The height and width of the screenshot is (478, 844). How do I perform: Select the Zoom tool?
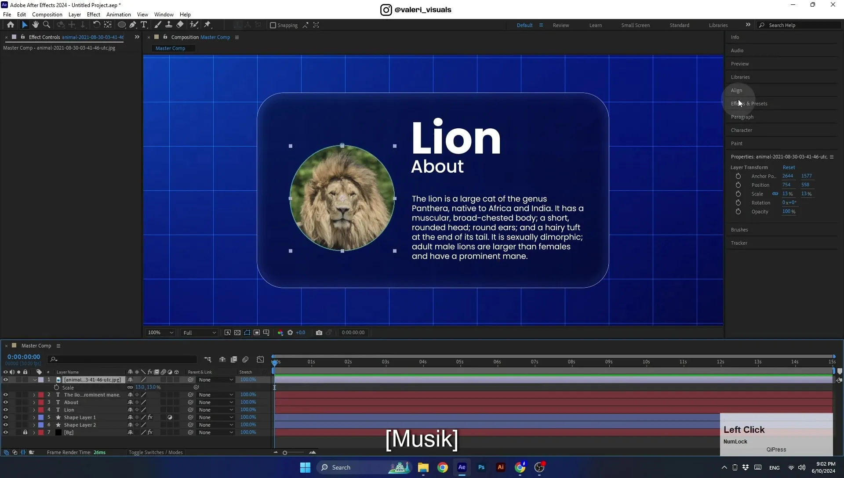coord(47,25)
